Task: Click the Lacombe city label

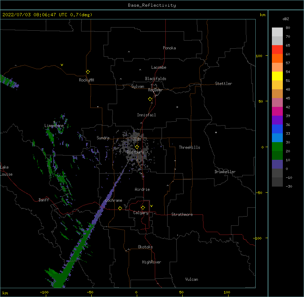Action: (x=159, y=67)
